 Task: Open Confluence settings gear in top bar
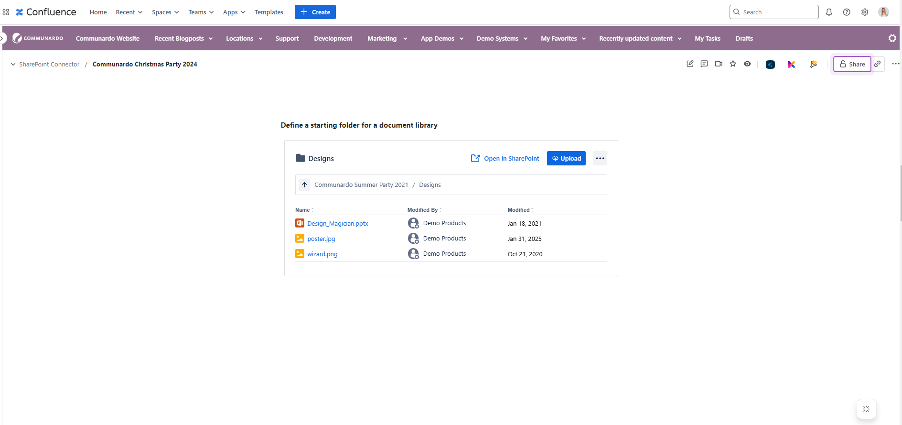point(865,12)
